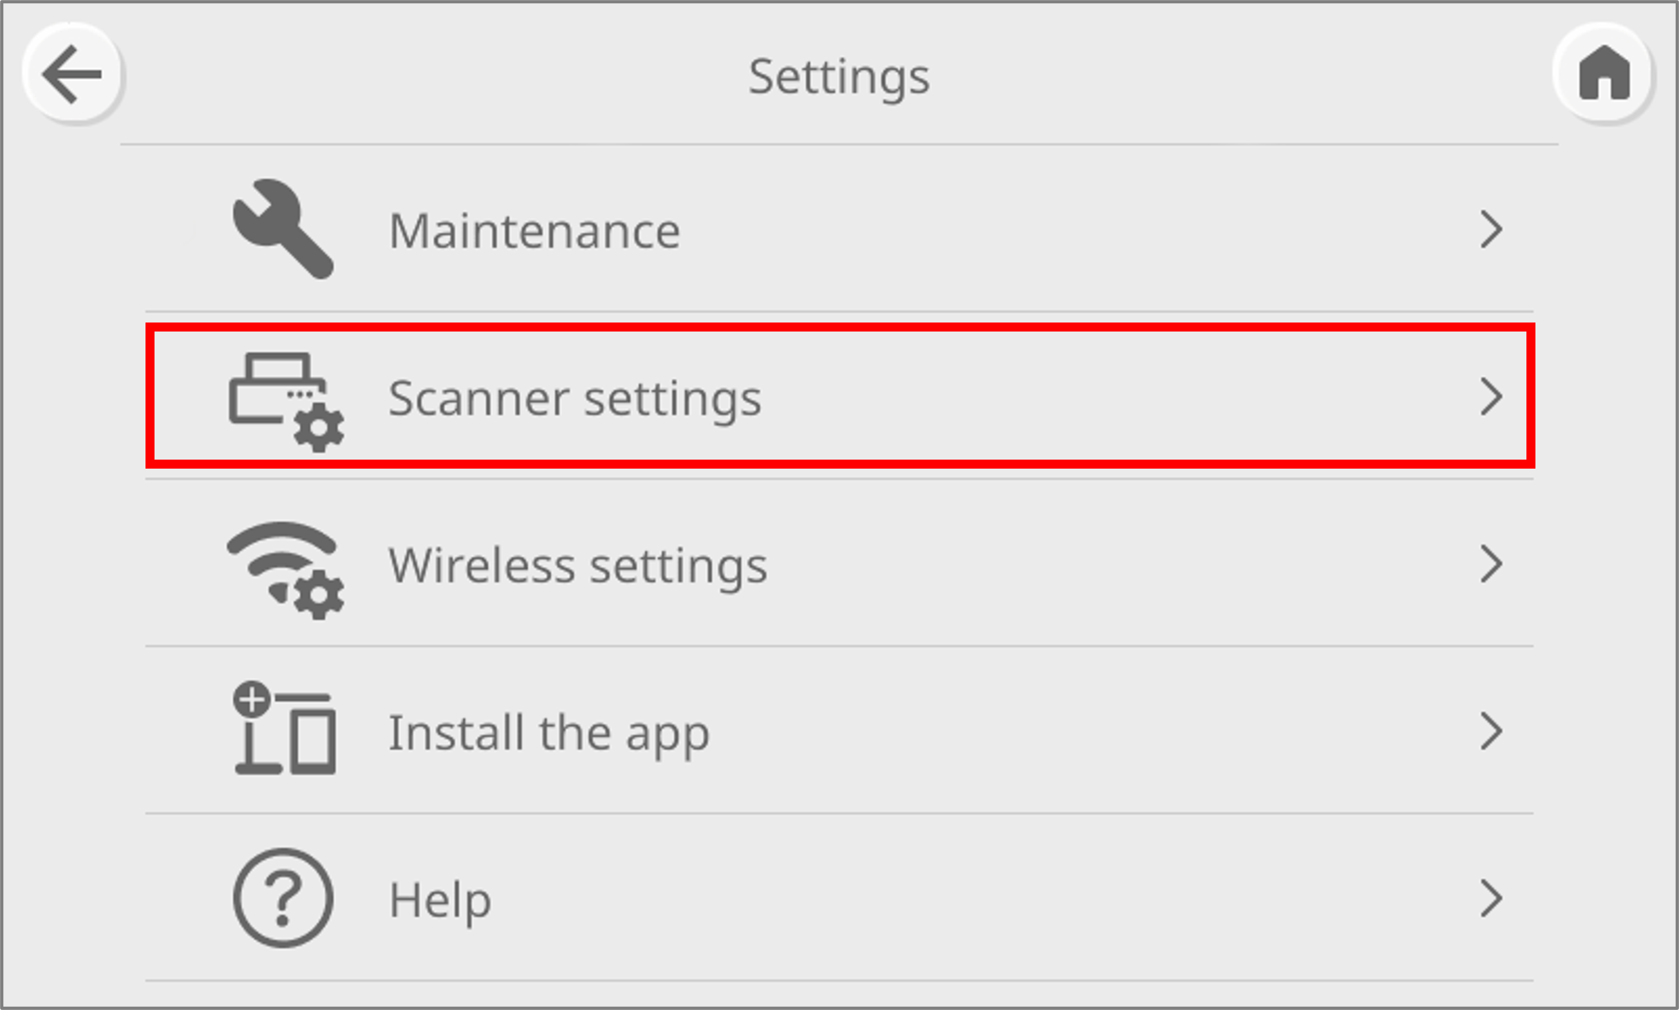Open the Maintenance menu item

click(534, 230)
